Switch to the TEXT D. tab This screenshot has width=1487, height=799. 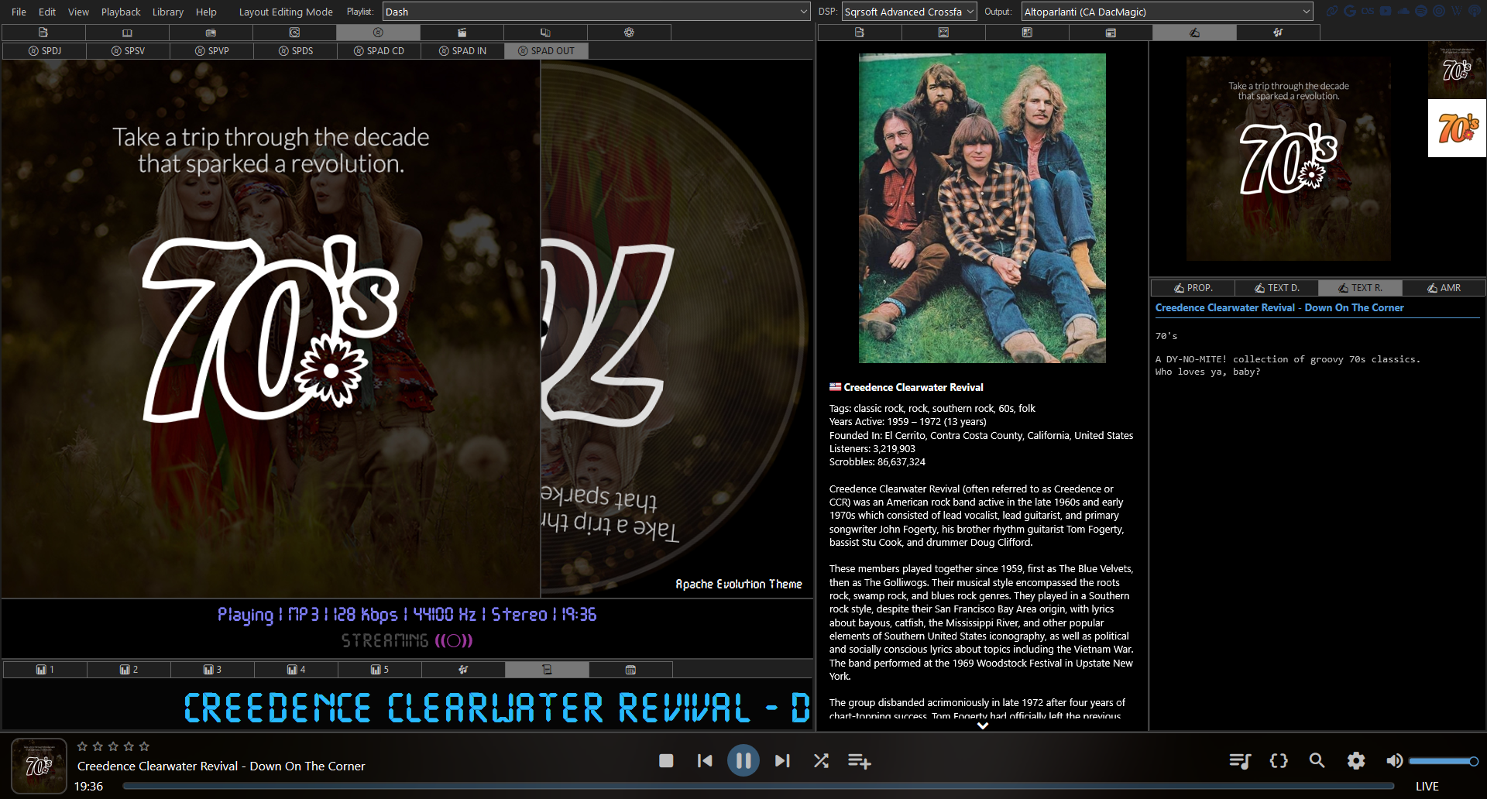pos(1276,287)
